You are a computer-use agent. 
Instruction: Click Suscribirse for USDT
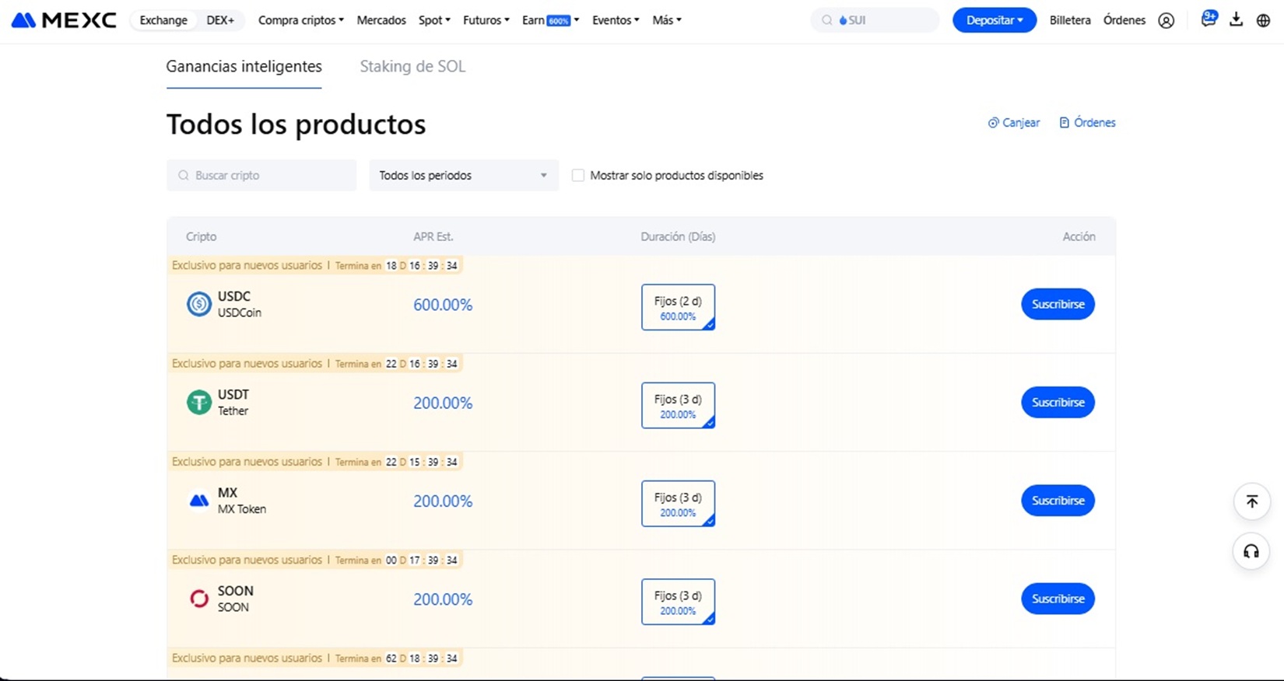tap(1058, 402)
